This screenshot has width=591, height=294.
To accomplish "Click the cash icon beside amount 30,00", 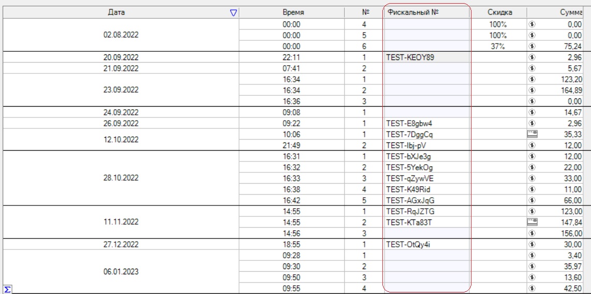I will (x=531, y=243).
